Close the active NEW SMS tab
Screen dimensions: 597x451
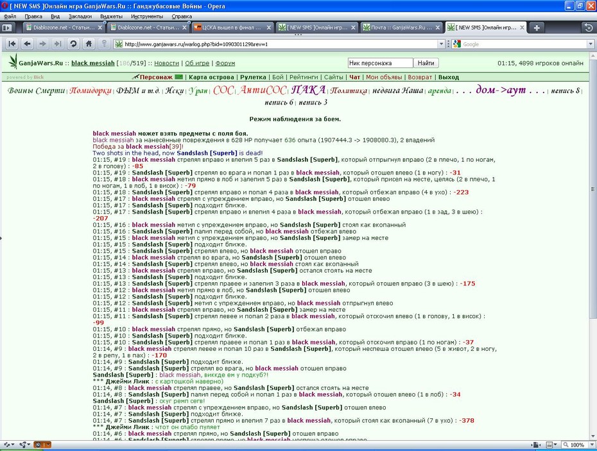(522, 28)
